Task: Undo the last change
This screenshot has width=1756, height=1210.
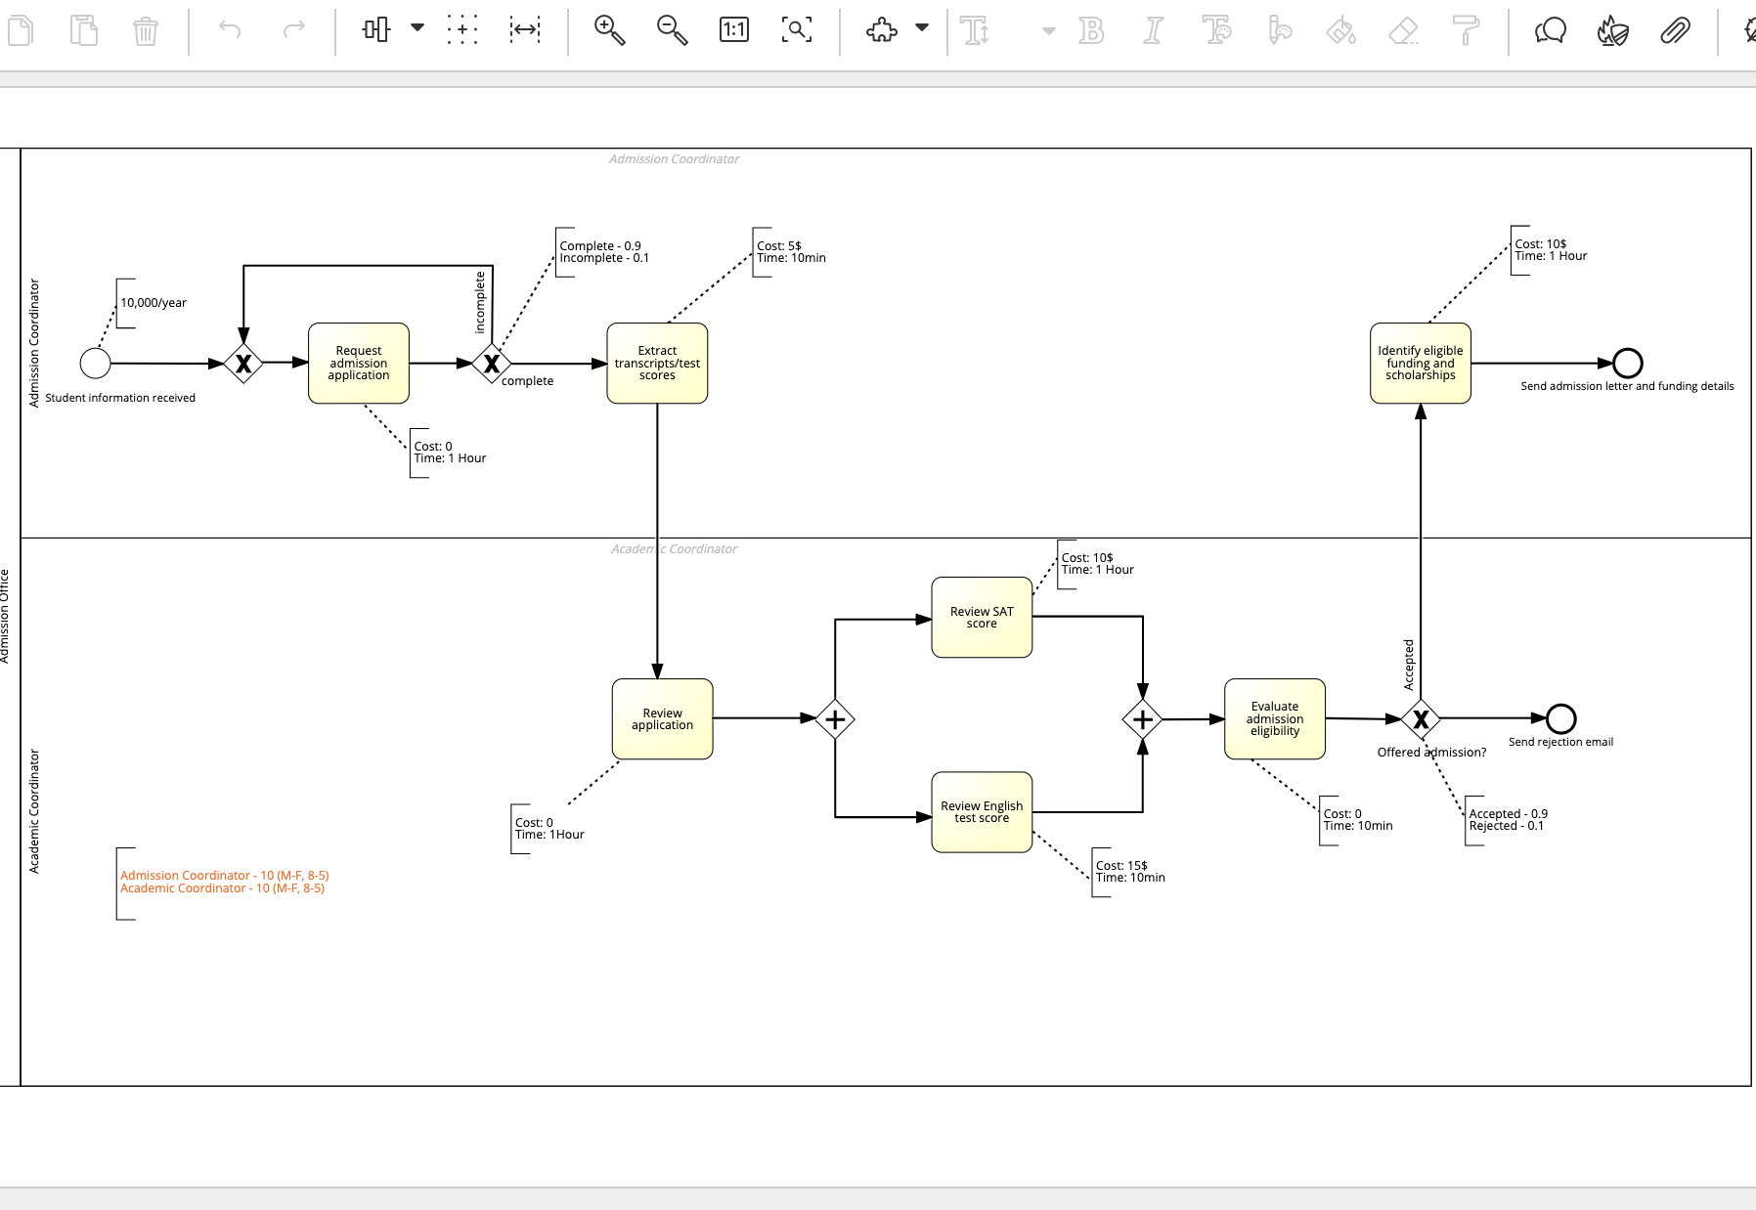Action: tap(231, 30)
